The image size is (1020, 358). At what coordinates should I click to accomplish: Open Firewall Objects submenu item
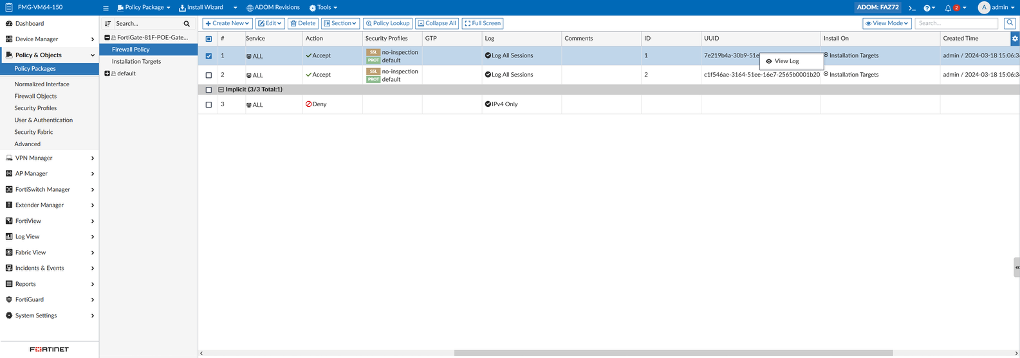(35, 96)
